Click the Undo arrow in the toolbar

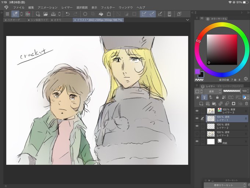[68, 14]
